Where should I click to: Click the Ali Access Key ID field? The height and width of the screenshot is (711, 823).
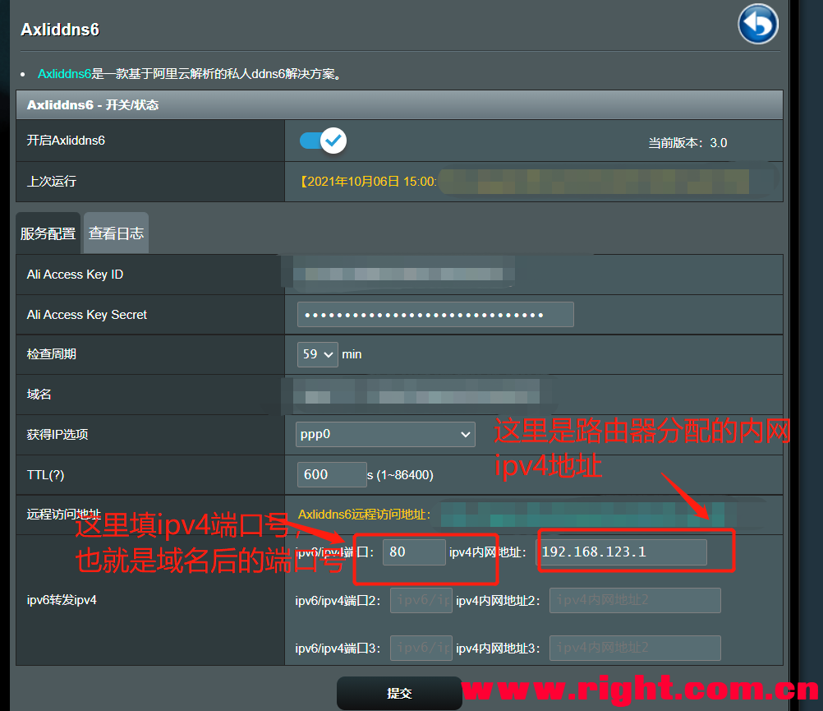(x=404, y=274)
